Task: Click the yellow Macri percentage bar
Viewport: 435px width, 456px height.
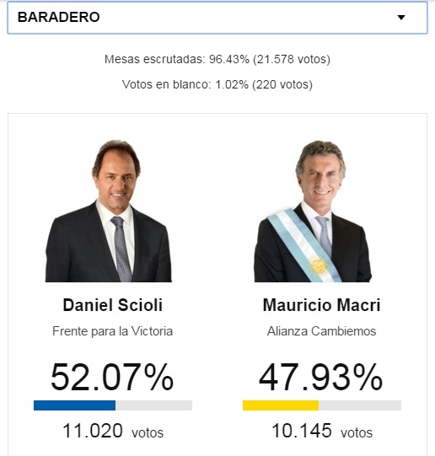Action: (x=281, y=405)
